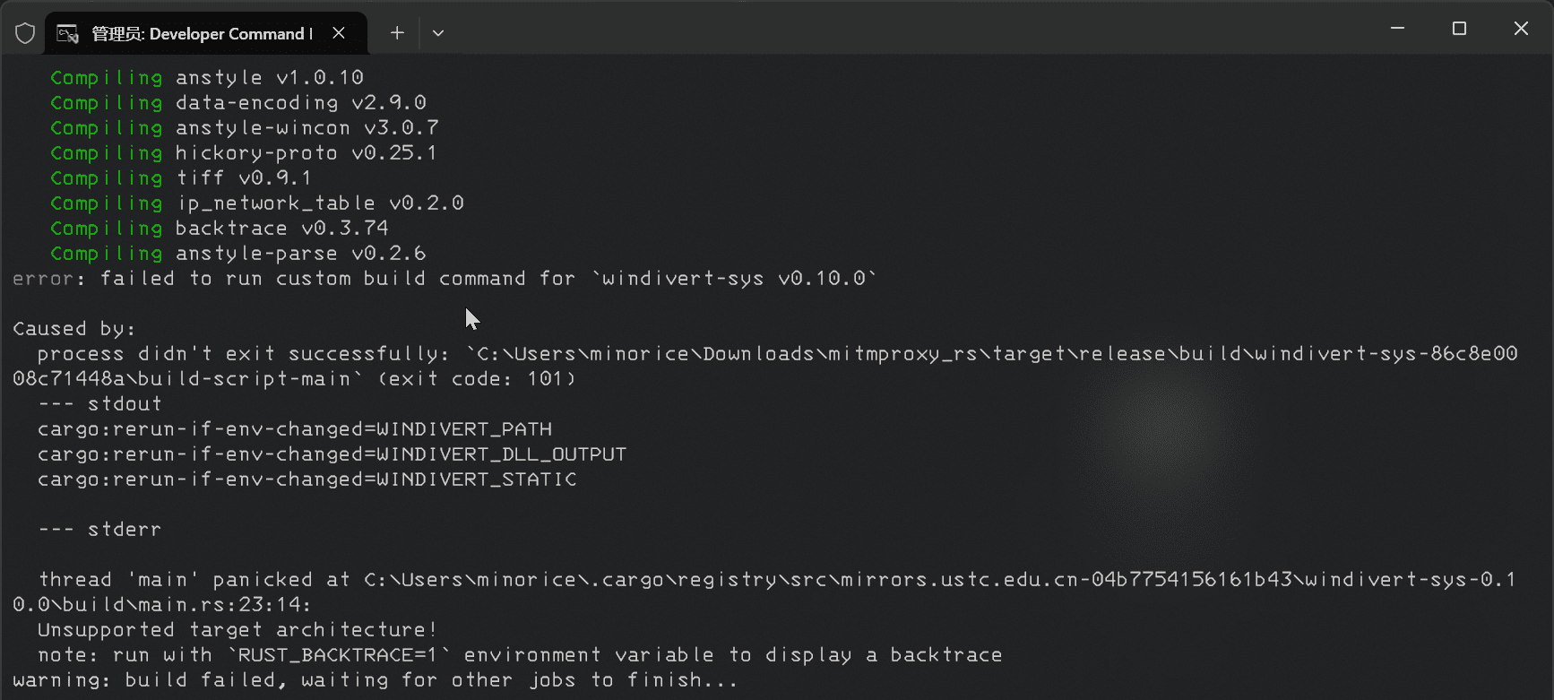This screenshot has width=1554, height=700.
Task: Select the Developer Command tab
Action: coord(202,34)
